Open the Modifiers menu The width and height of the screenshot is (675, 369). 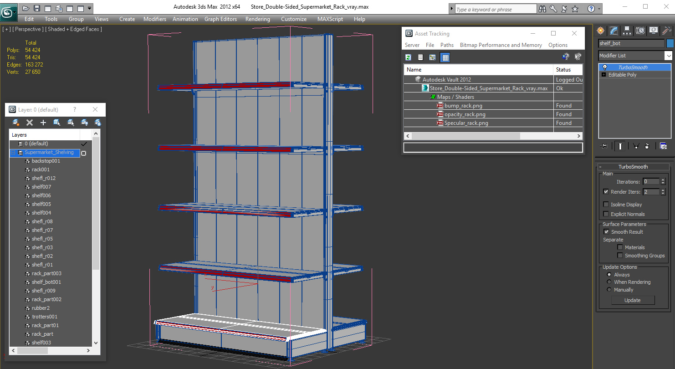155,19
